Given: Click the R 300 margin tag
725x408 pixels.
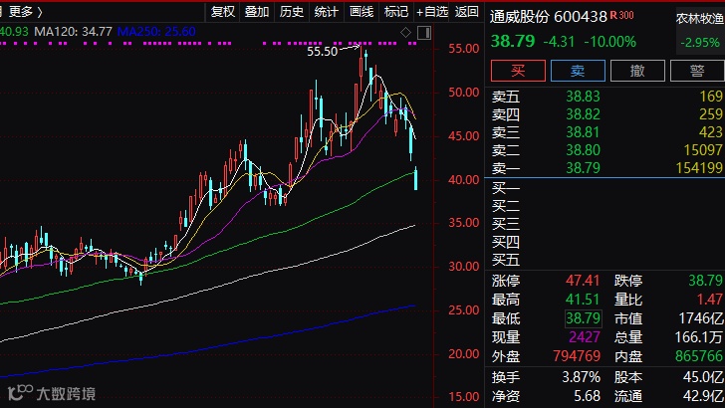Looking at the screenshot, I should tap(621, 15).
